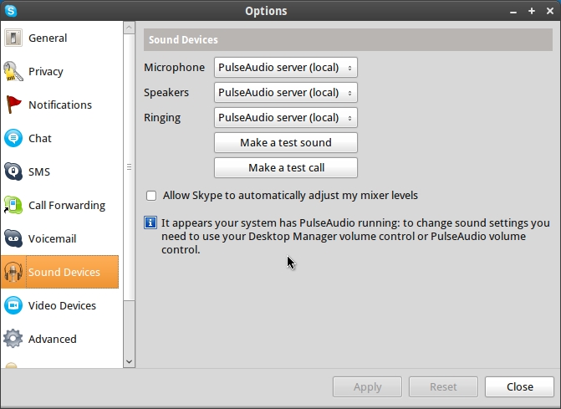Click the Apply button
561x409 pixels.
[x=367, y=386]
